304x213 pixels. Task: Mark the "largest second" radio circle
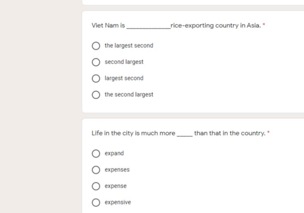96,79
